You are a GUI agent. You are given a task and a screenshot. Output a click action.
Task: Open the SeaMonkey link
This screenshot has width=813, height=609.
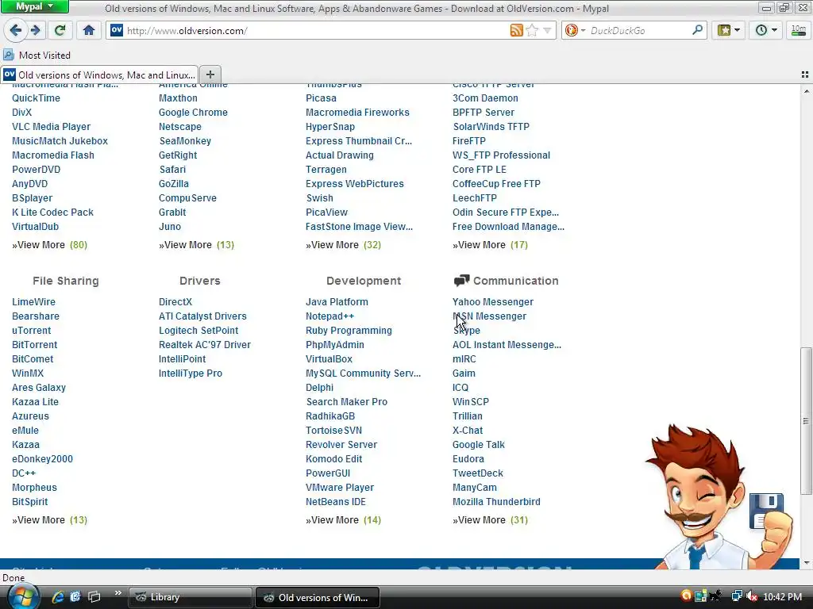[185, 141]
